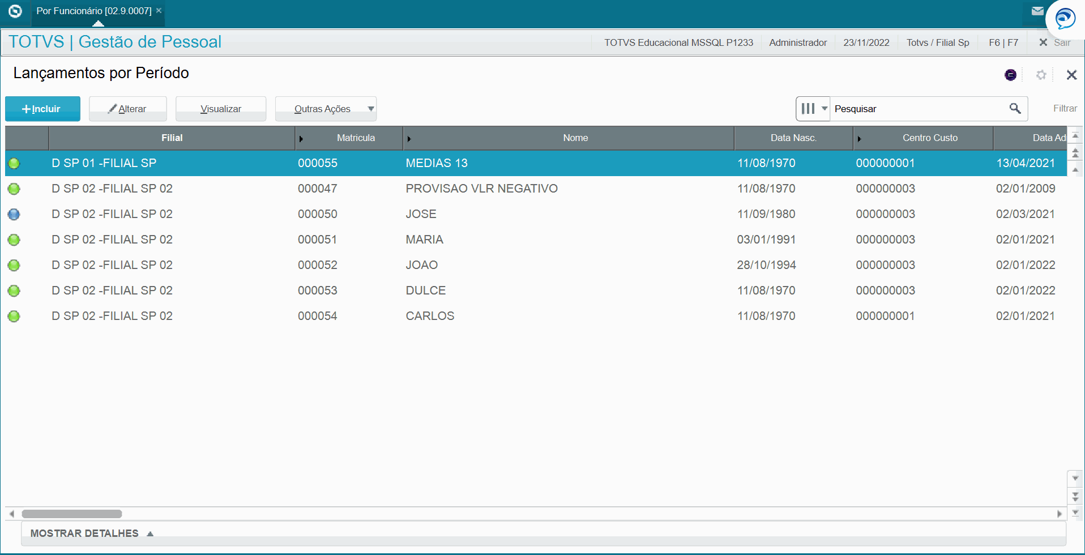Screen dimensions: 1085x555
Task: Open the mail envelope icon
Action: pyautogui.click(x=1037, y=11)
